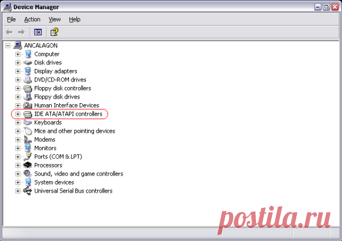Image resolution: width=342 pixels, height=241 pixels.
Task: Click the Ports (COM & LPT) icon
Action: [28, 157]
